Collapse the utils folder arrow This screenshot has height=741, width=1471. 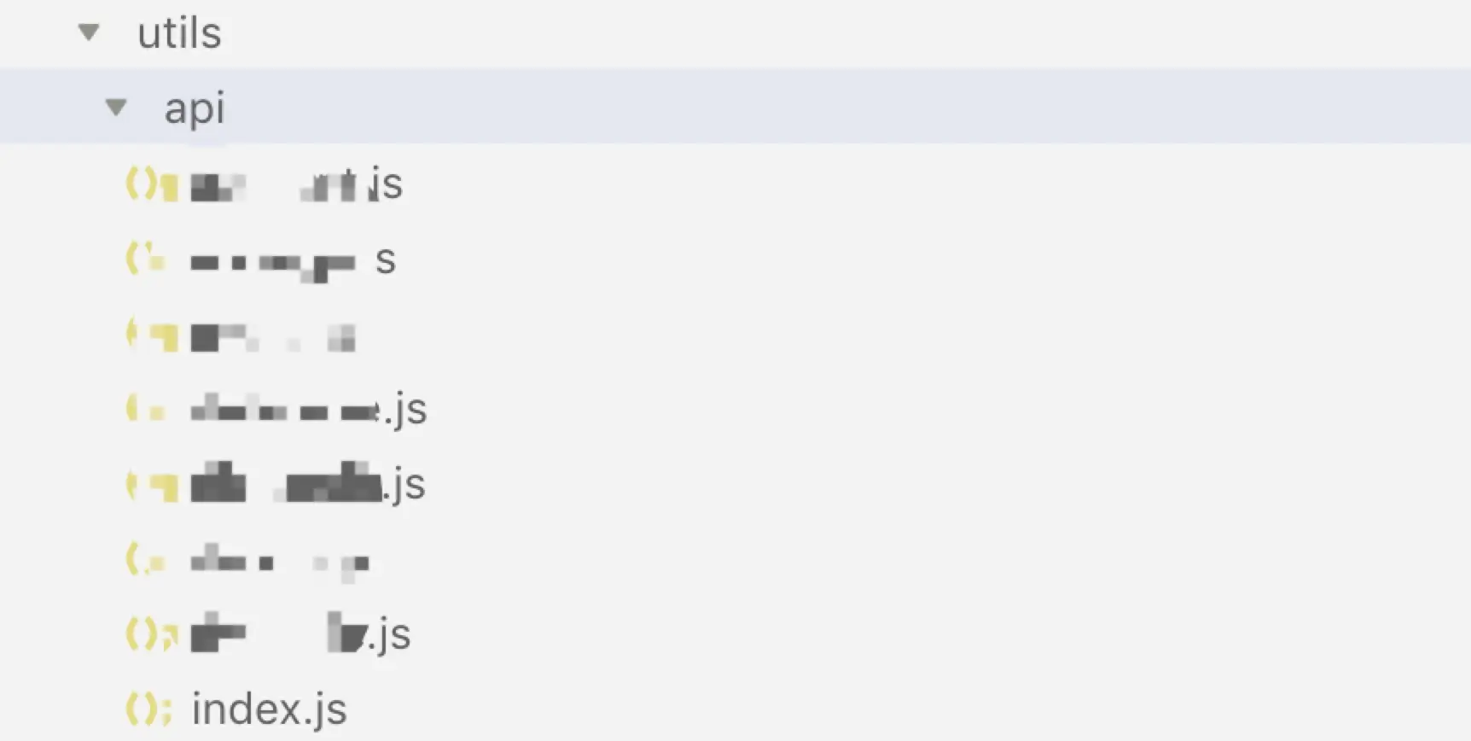pyautogui.click(x=89, y=33)
